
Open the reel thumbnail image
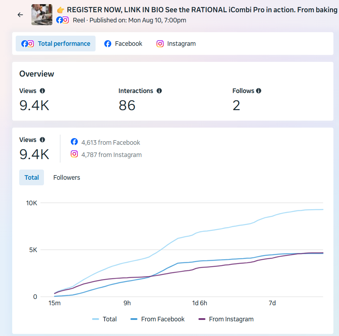[x=42, y=15]
